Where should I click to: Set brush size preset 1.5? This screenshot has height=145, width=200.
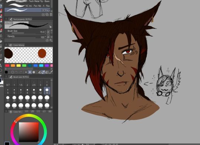(x=21, y=83)
